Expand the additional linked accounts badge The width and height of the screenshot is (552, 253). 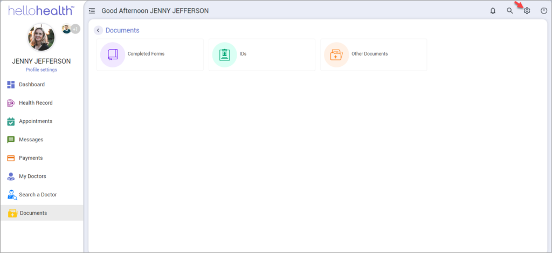tap(75, 29)
